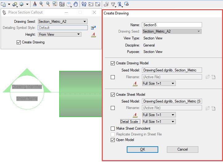Click the Sheet Name callout text

pos(27,98)
